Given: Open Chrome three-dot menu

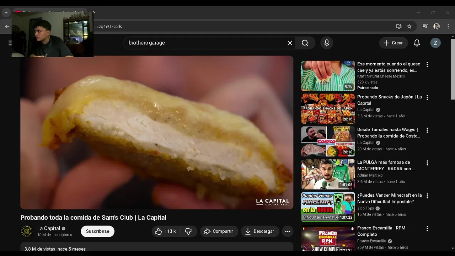Looking at the screenshot, I should [448, 26].
